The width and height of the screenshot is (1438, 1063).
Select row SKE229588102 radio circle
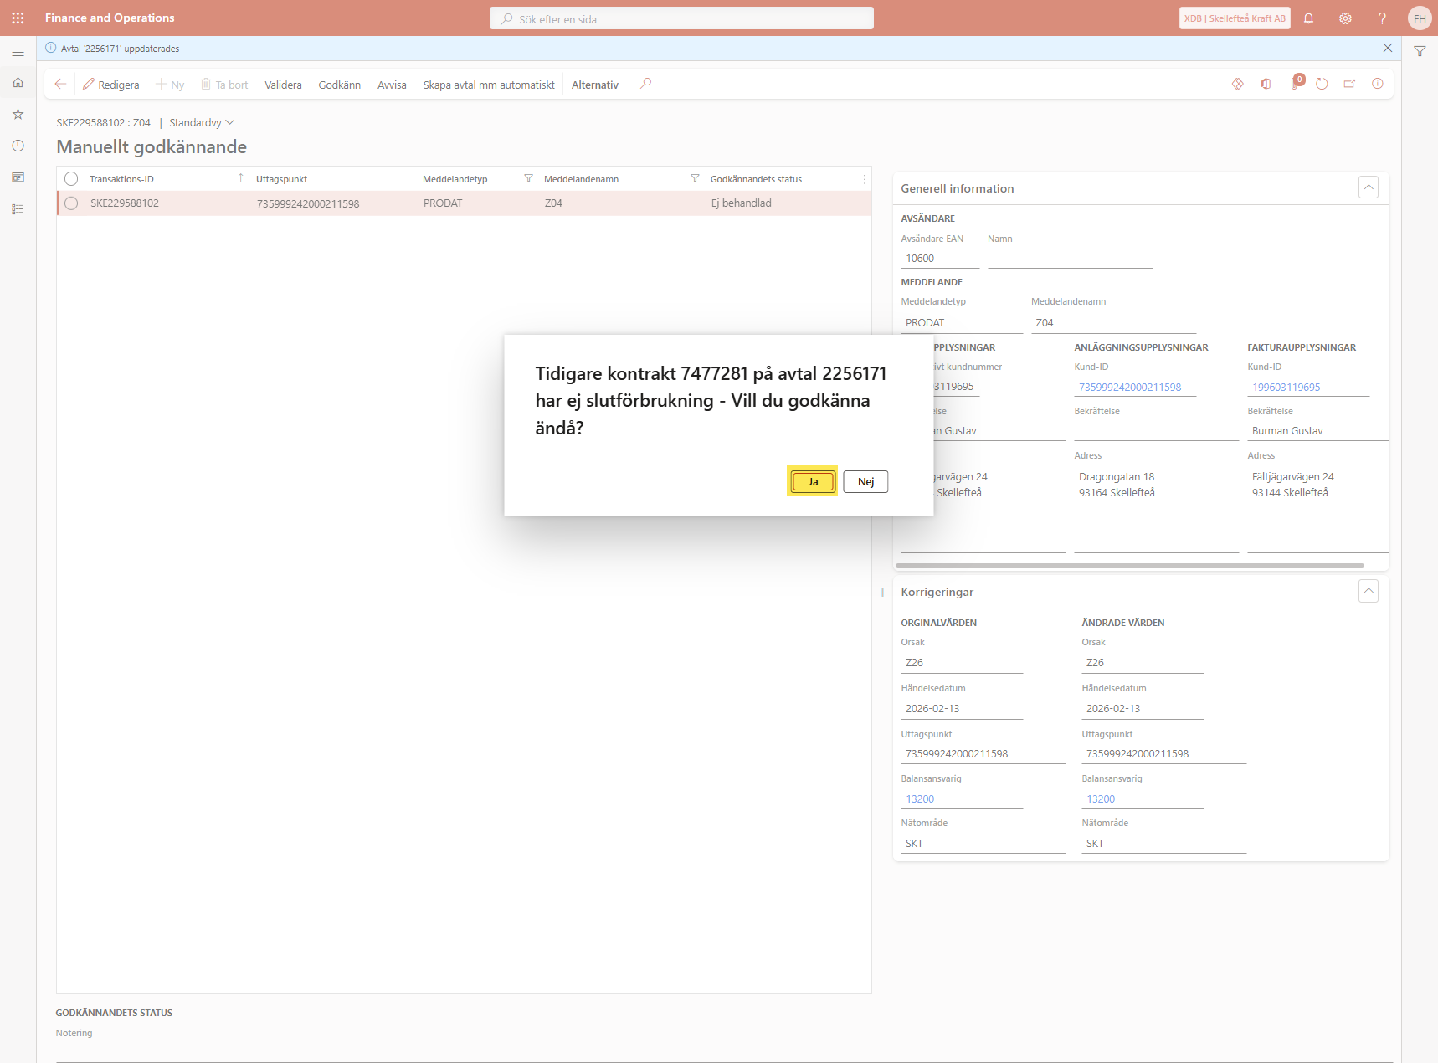point(71,203)
